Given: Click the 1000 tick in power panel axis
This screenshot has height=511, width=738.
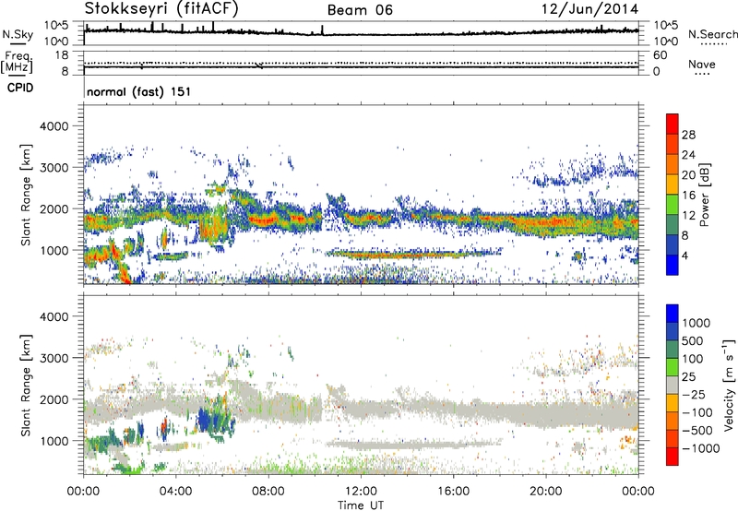Looking at the screenshot, I should (54, 250).
